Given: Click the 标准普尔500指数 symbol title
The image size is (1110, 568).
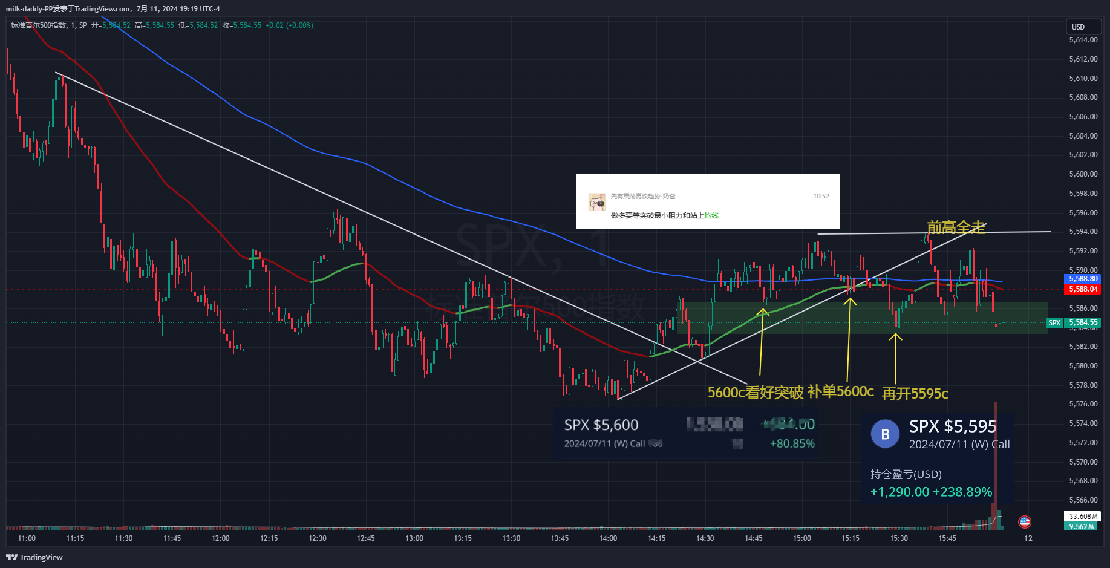Looking at the screenshot, I should tap(39, 25).
